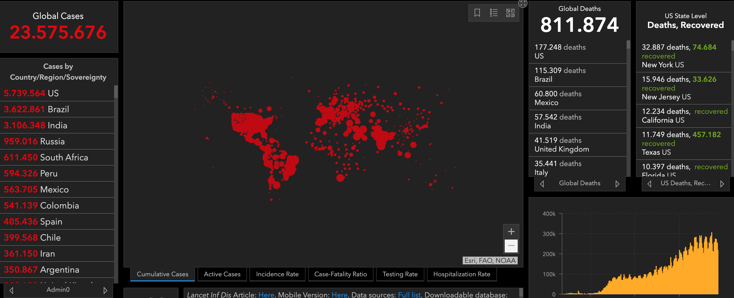734x298 pixels.
Task: Show the map legend list icon
Action: pyautogui.click(x=494, y=13)
